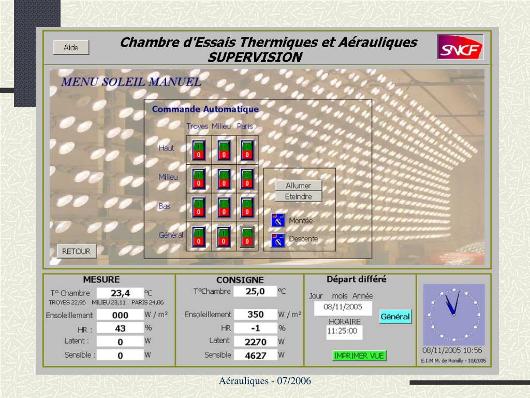Click the Bas row label

164,206
